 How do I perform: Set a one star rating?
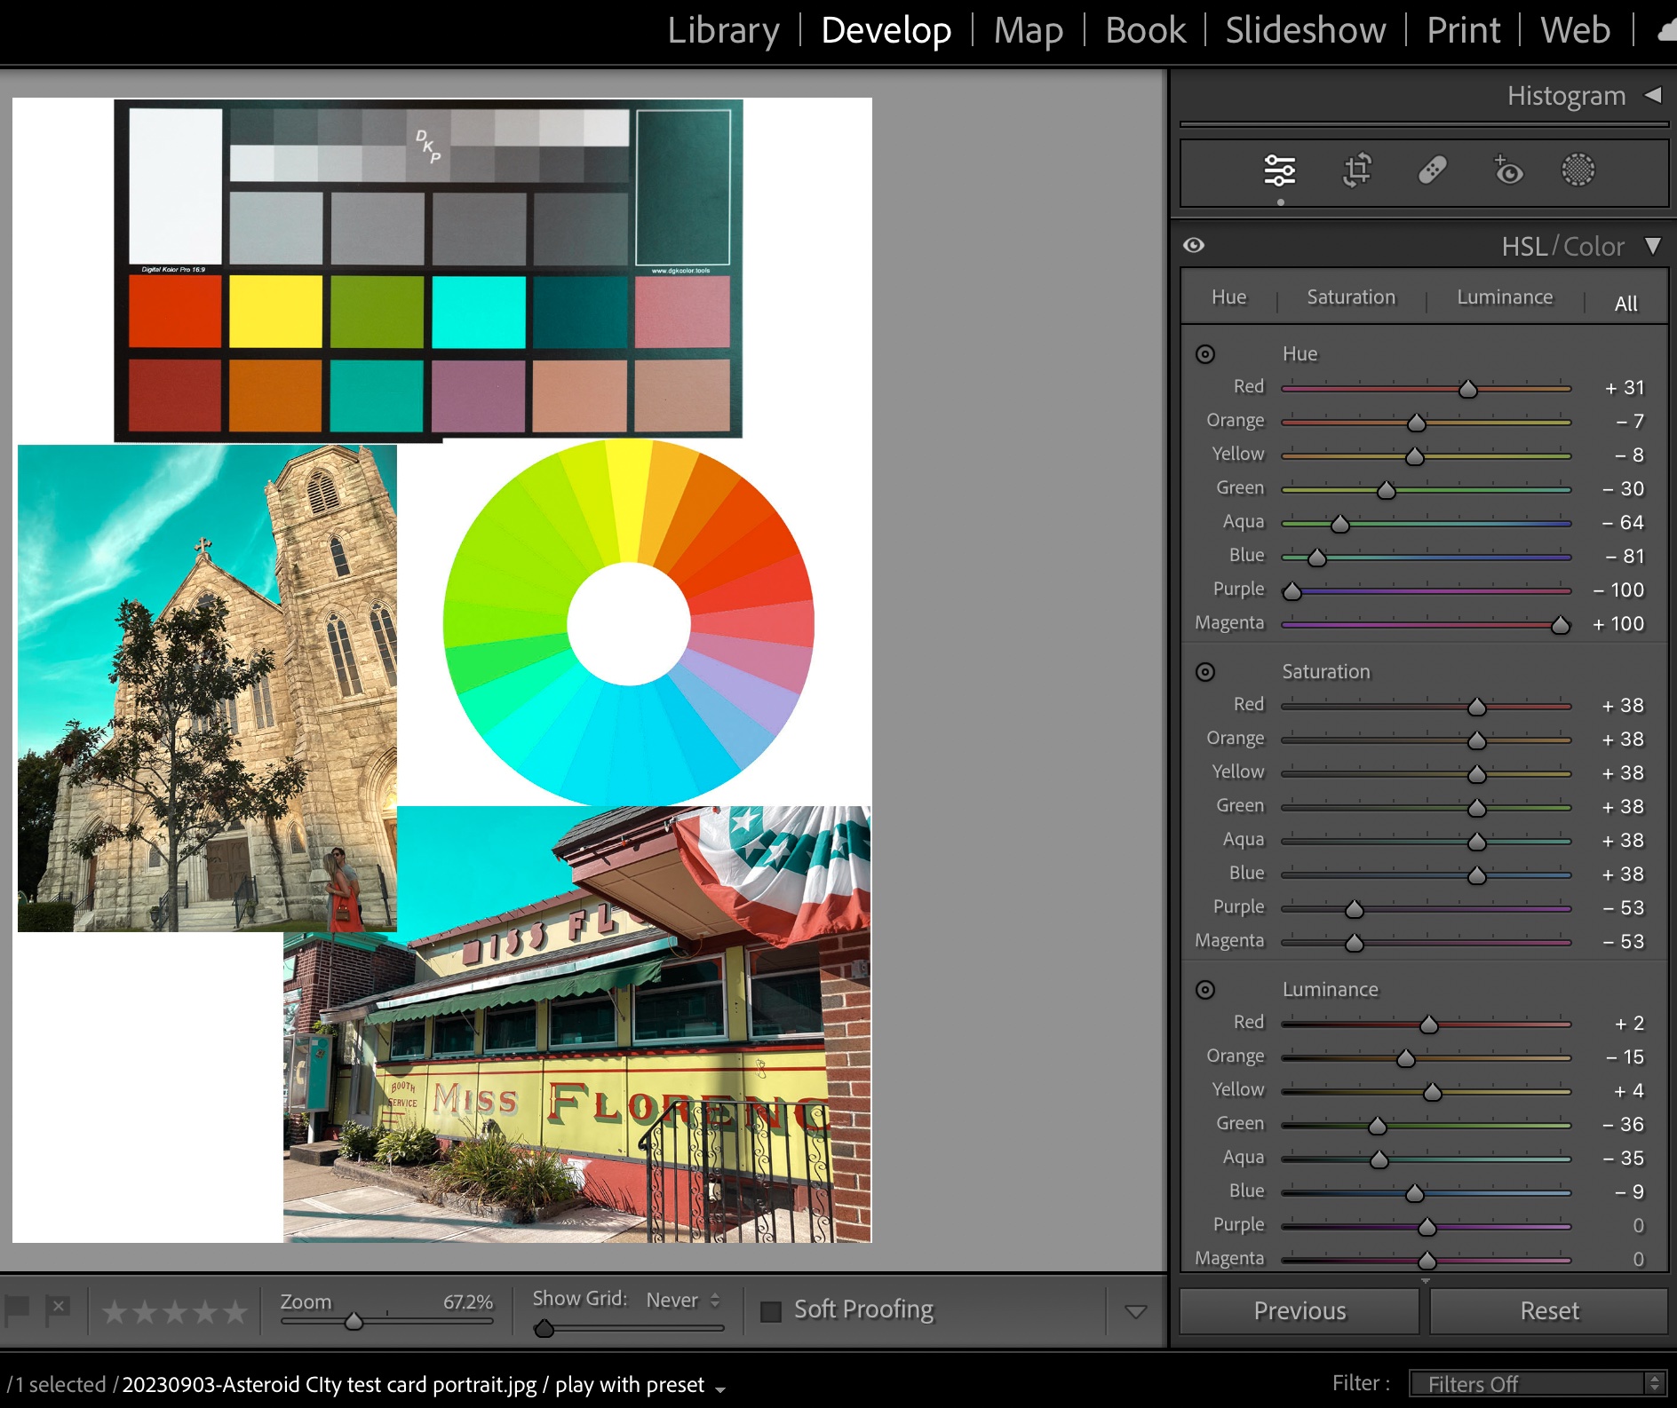[x=115, y=1311]
